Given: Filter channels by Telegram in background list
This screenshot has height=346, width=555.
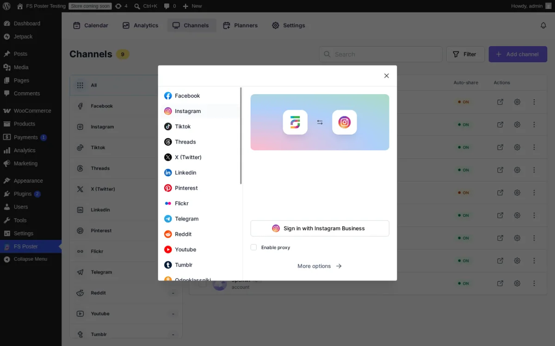Looking at the screenshot, I should (x=126, y=272).
